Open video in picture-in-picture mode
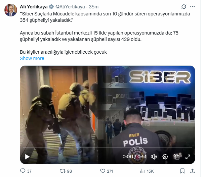 coord(176,157)
